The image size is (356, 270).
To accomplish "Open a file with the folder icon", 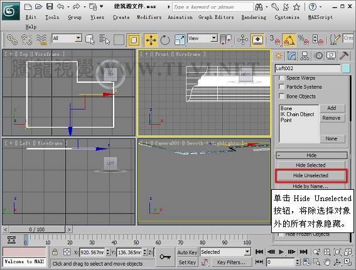I will pos(38,6).
